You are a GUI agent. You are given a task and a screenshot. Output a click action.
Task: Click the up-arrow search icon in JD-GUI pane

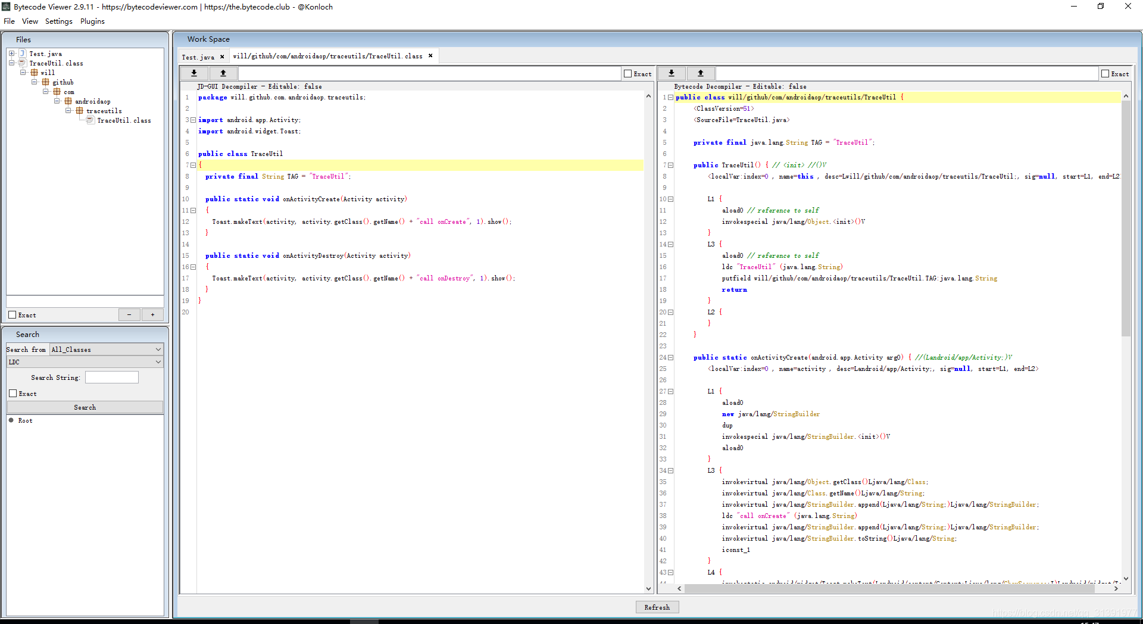tap(223, 73)
